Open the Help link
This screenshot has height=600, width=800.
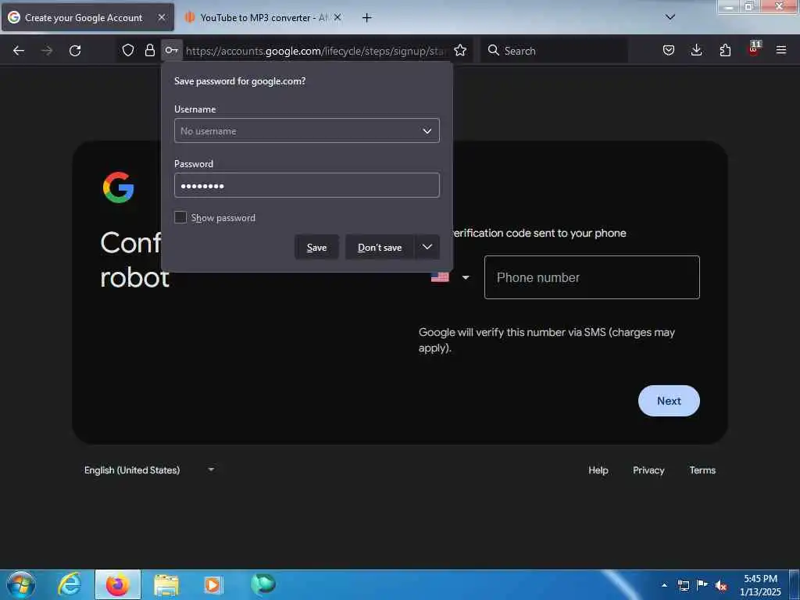[598, 470]
